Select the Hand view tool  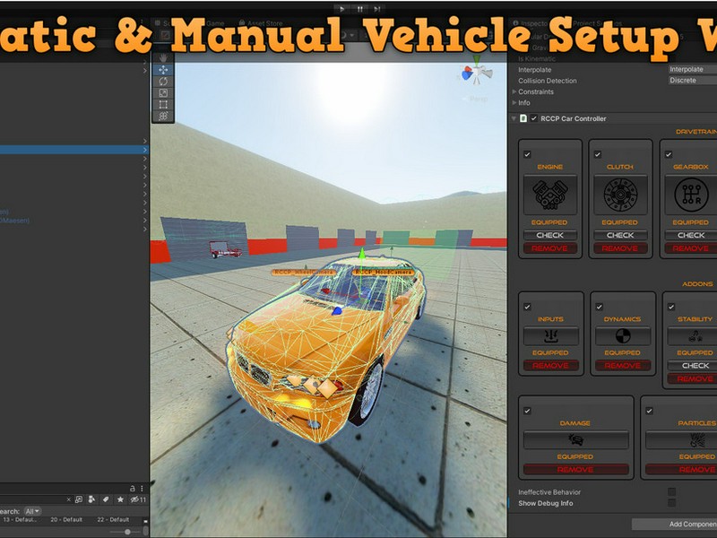coord(163,58)
